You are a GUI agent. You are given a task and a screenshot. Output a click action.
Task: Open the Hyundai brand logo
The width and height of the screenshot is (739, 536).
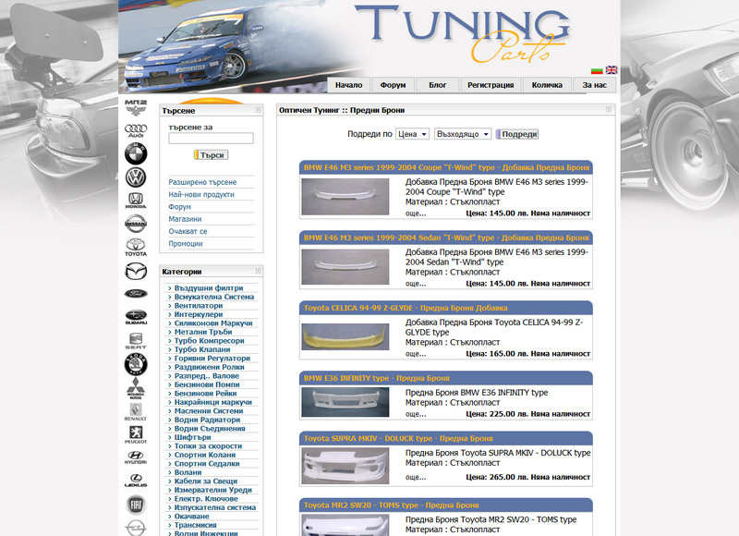136,457
